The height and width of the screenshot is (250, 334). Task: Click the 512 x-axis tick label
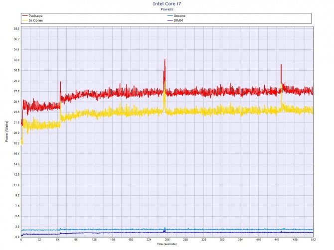(314, 240)
